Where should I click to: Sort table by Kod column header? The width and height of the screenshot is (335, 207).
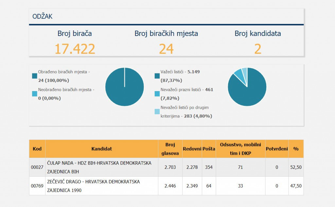pos(37,149)
